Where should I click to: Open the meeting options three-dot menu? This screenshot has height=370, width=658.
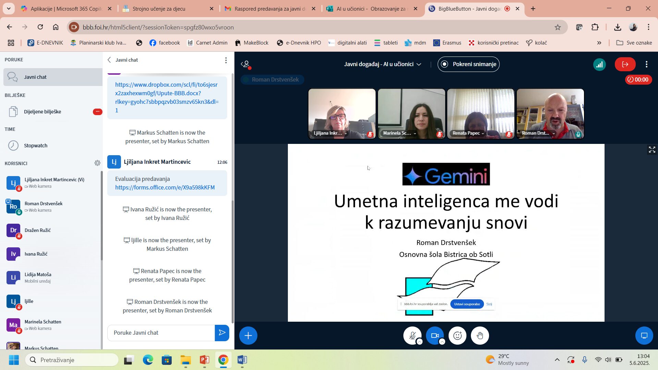[647, 64]
